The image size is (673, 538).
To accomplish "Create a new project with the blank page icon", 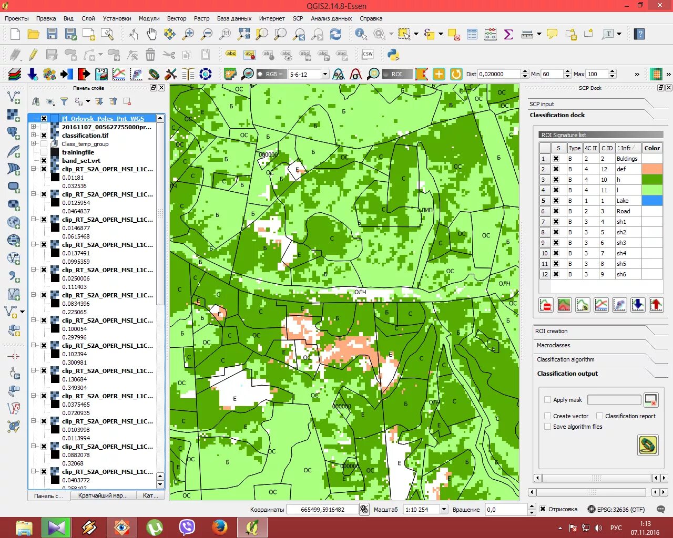I will tap(15, 34).
